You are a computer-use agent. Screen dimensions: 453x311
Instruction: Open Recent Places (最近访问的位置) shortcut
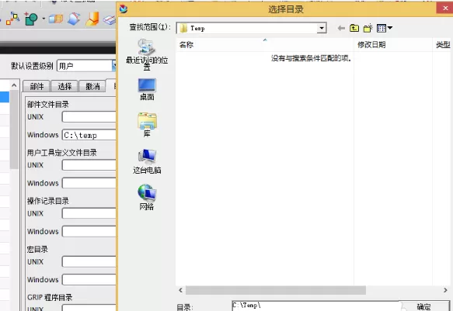[x=147, y=54]
